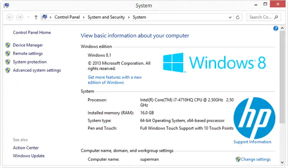Screen dimensions: 288x168
Task: Select System and Security in the breadcrumb
Action: [106, 17]
